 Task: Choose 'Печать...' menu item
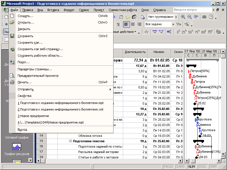click(61, 82)
